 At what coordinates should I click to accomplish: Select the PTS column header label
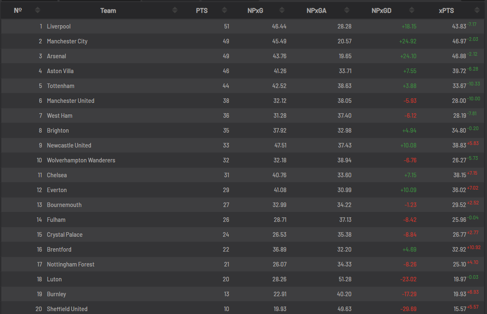click(202, 11)
